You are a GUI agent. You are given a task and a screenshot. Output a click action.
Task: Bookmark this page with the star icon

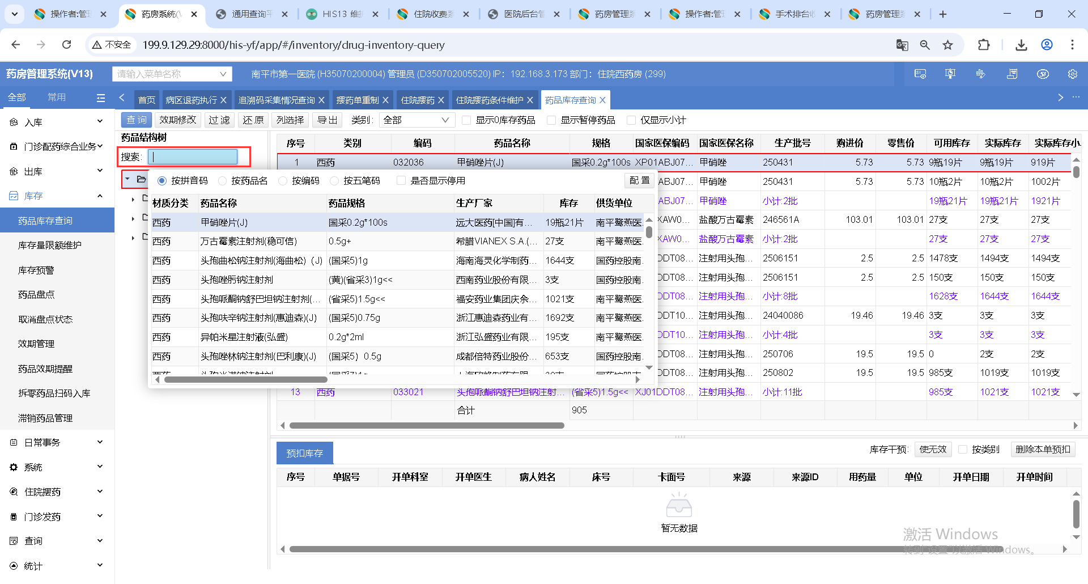pyautogui.click(x=947, y=45)
